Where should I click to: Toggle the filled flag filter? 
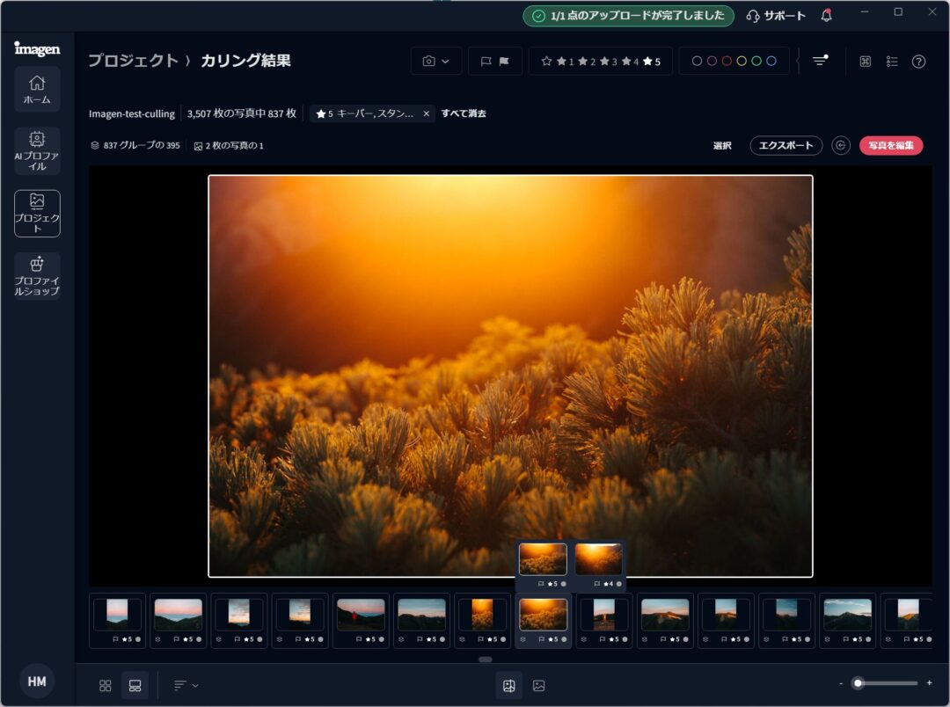504,62
